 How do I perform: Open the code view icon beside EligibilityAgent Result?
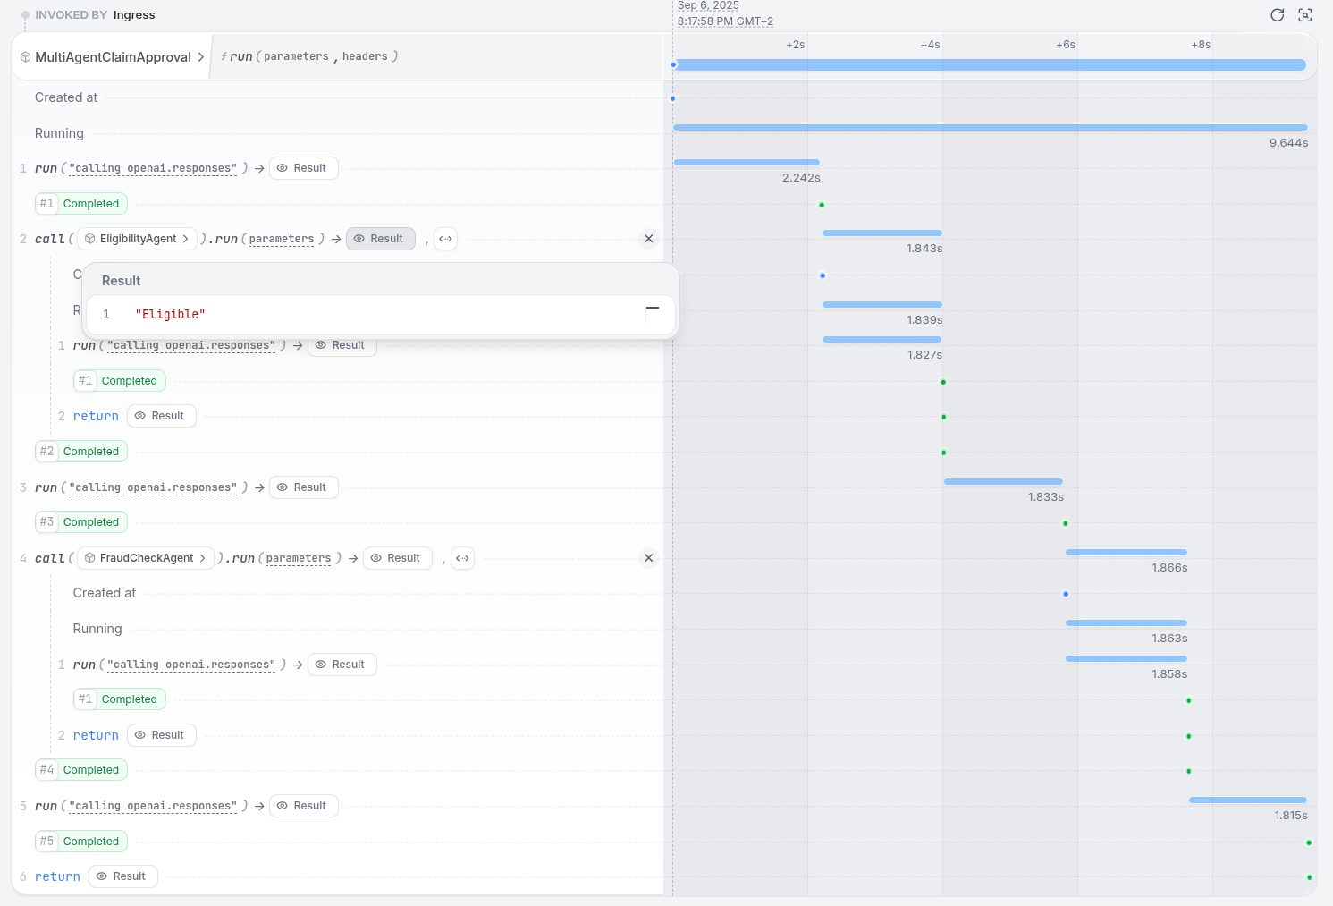(445, 239)
